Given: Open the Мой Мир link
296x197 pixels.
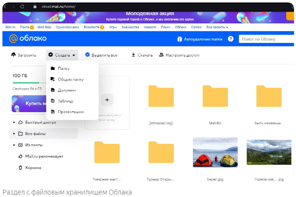Looking at the screenshot, I should pyautogui.click(x=44, y=27).
